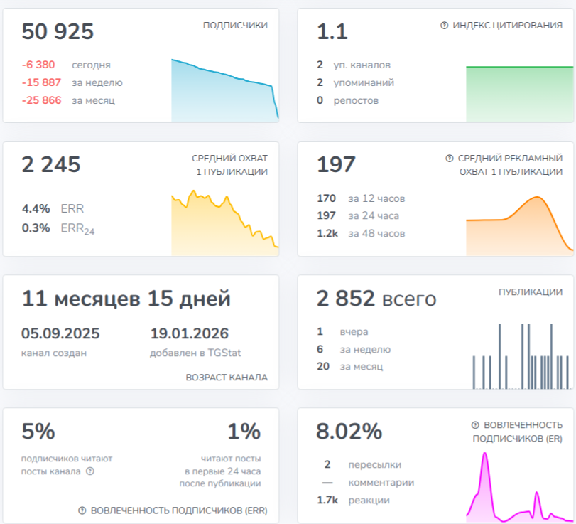Click ВОВЛЕЧЕННОСТЬ ПОДПИСЧИКОВ (ER) title
This screenshot has width=576, height=524.
point(517,432)
